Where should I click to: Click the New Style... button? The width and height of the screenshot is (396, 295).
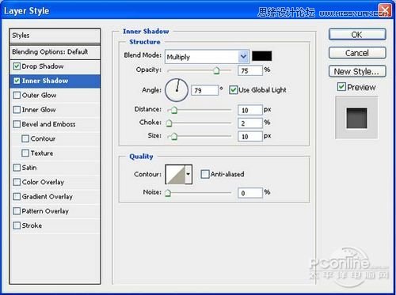pos(357,71)
